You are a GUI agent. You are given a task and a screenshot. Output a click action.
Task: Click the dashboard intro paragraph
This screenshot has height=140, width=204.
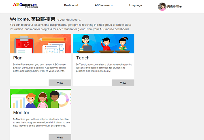(x=70, y=27)
